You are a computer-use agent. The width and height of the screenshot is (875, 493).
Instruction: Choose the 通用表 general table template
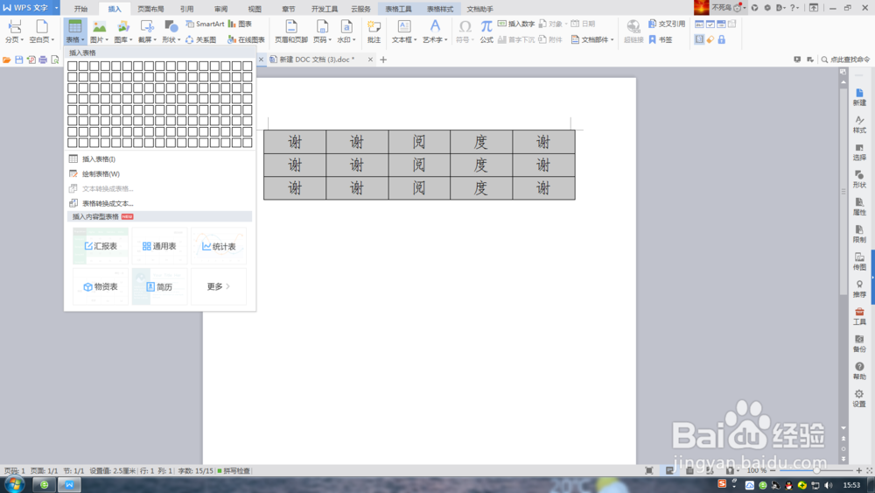(159, 246)
